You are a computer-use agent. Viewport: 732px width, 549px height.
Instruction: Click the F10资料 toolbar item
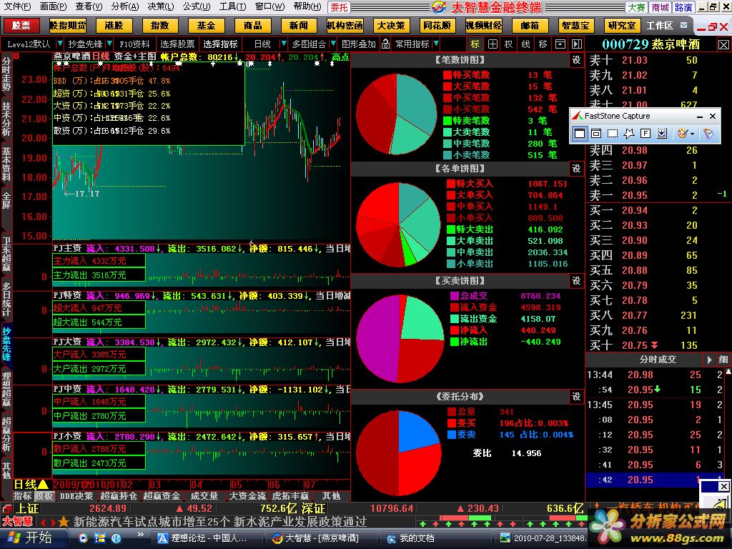pyautogui.click(x=134, y=44)
